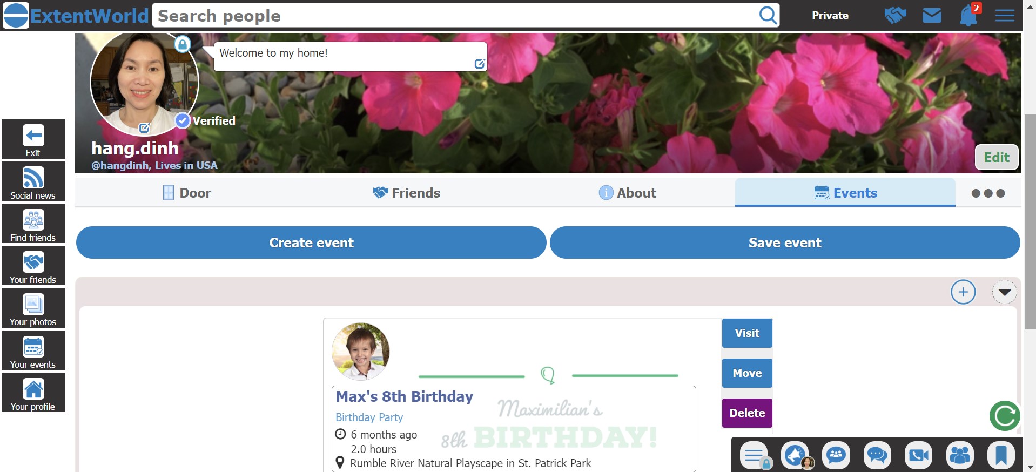Open the hamburger menu in header

coord(1004,15)
